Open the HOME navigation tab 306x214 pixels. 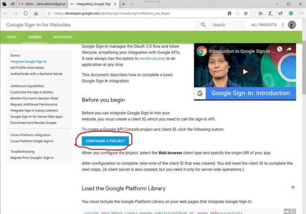(11, 37)
